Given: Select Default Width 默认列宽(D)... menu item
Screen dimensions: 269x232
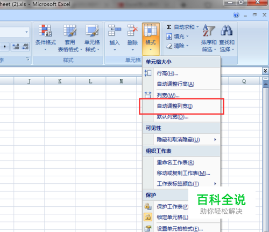Looking at the screenshot, I should tap(182, 117).
